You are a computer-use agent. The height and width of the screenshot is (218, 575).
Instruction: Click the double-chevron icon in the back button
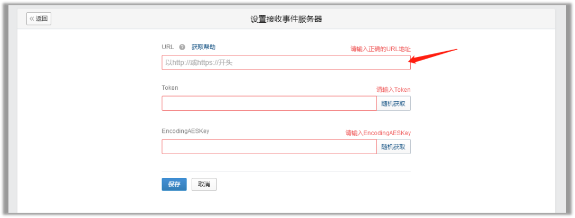[x=32, y=18]
